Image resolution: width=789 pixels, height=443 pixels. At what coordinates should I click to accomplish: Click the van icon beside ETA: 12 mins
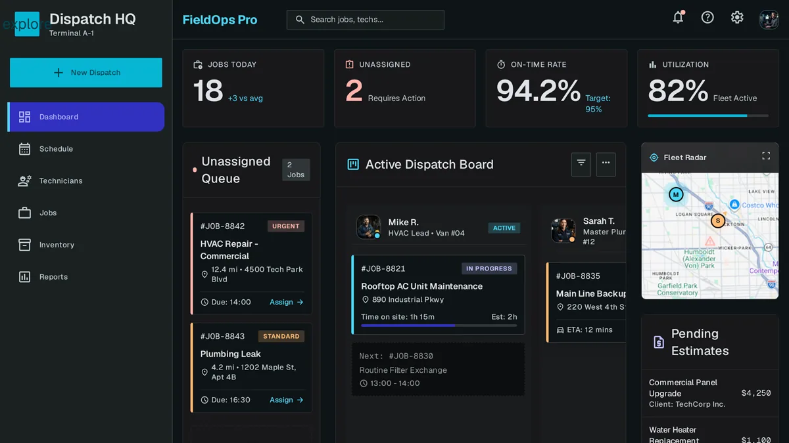pos(560,329)
